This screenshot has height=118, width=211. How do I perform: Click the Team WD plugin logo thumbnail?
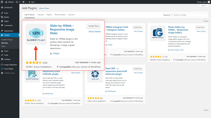coord(95,76)
